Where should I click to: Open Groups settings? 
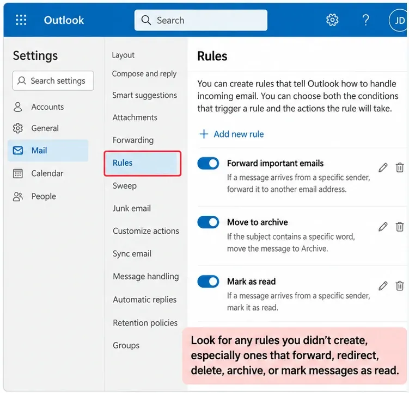(x=126, y=345)
